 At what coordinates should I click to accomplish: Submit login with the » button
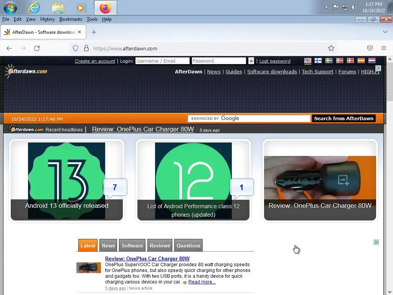click(x=251, y=61)
